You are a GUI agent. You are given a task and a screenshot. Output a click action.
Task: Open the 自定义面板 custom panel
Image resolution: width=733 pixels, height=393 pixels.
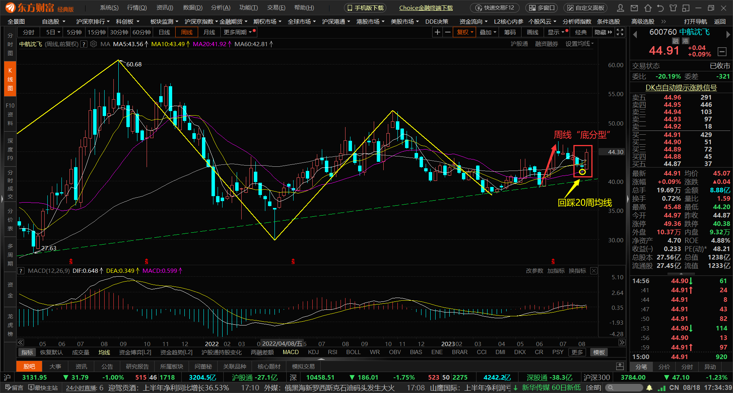coord(586,8)
